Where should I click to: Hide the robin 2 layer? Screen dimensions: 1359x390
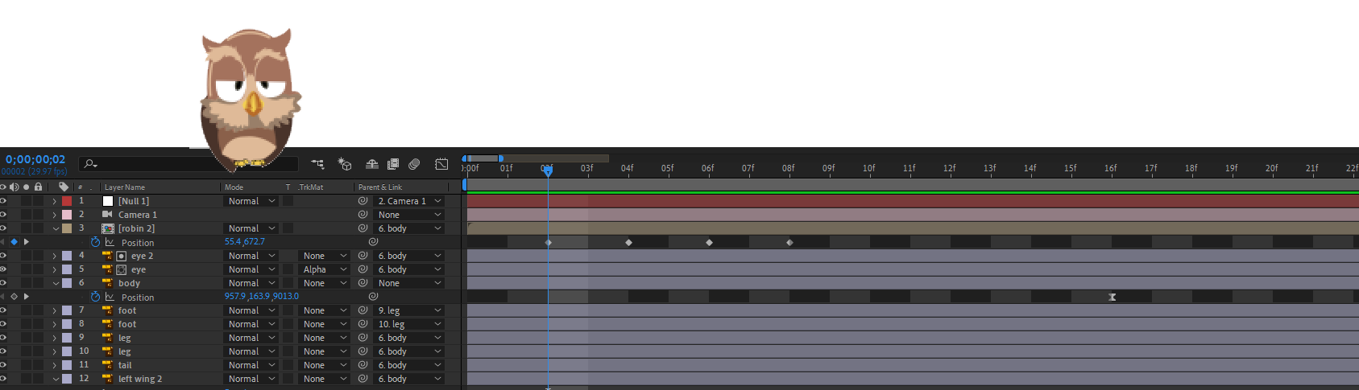click(x=3, y=228)
